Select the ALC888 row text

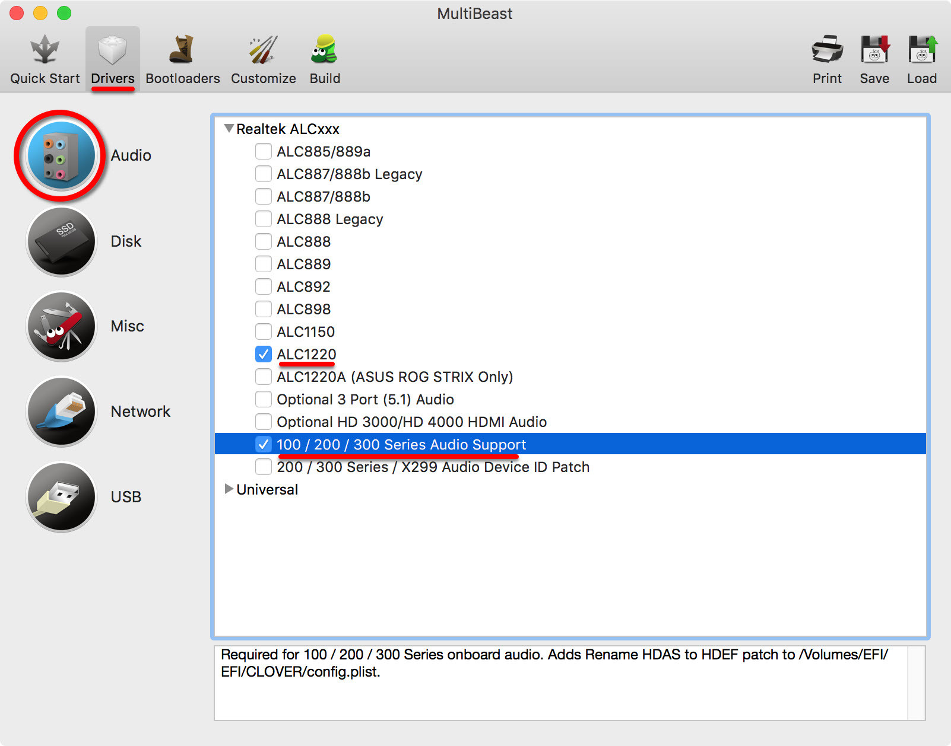click(x=303, y=241)
